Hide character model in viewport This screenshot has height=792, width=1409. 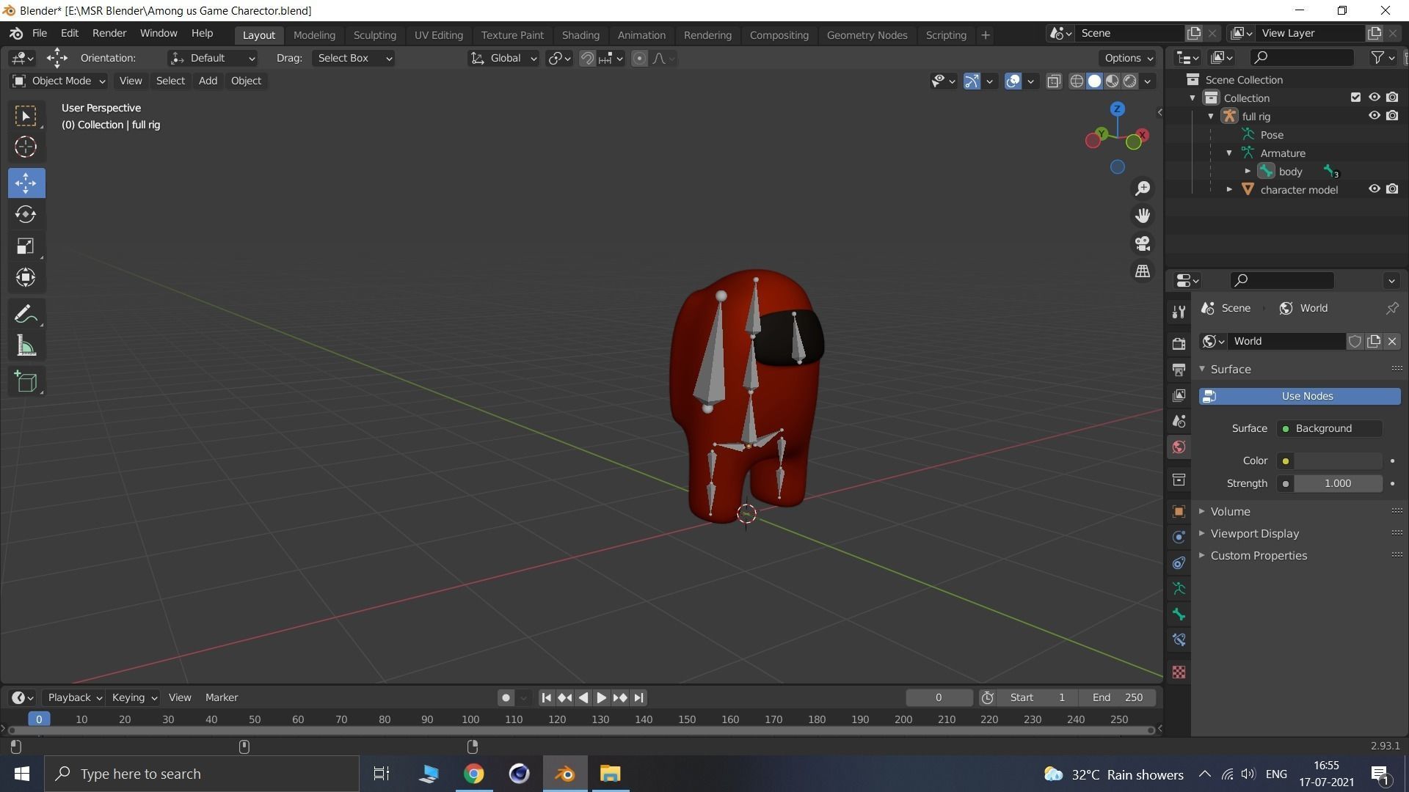click(1374, 189)
